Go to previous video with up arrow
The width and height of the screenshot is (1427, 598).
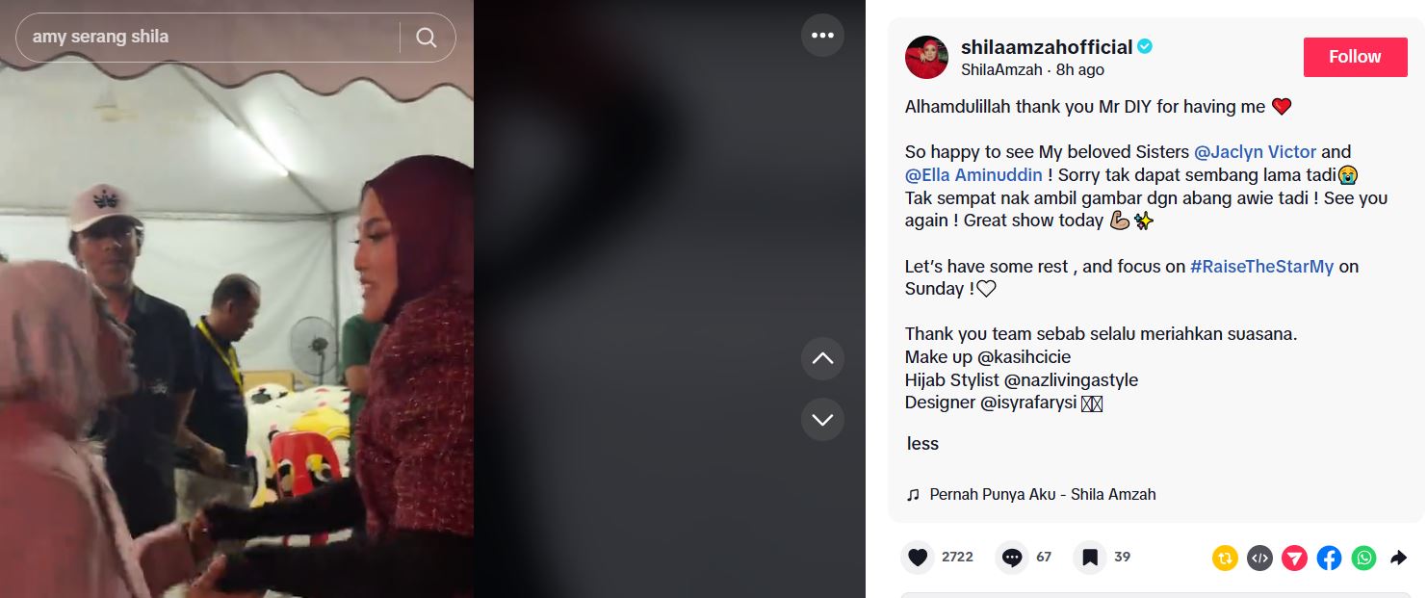click(822, 358)
